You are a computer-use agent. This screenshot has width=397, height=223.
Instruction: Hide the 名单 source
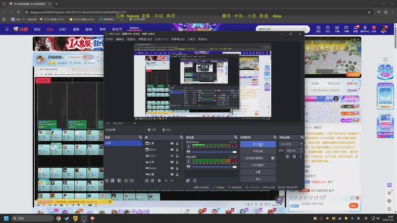click(172, 162)
